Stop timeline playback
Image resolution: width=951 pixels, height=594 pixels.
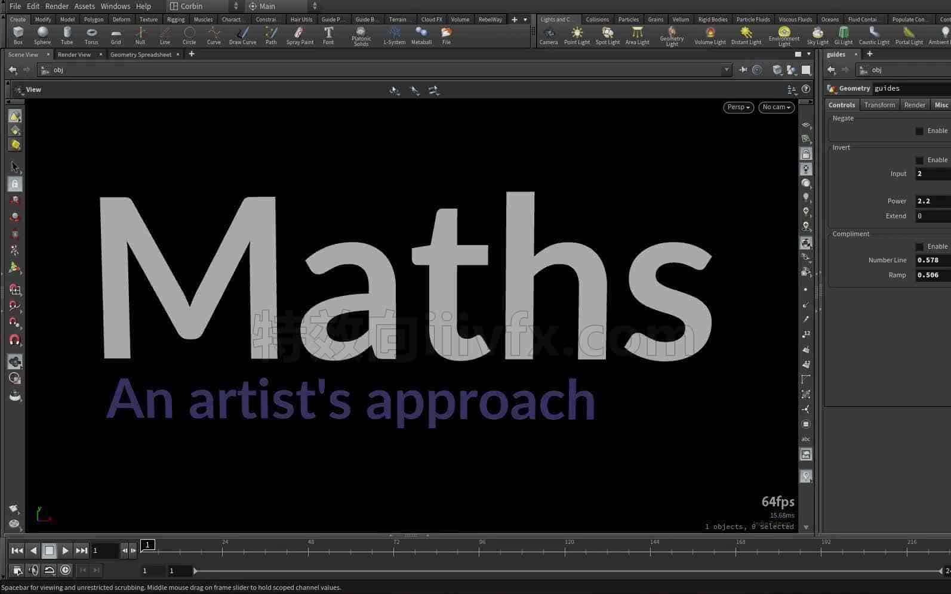point(50,550)
